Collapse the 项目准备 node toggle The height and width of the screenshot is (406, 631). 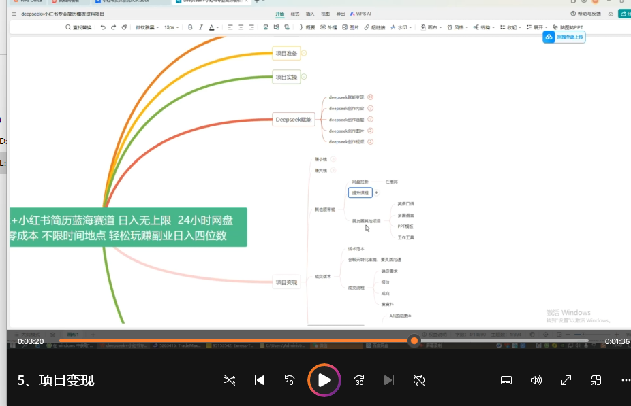(304, 53)
